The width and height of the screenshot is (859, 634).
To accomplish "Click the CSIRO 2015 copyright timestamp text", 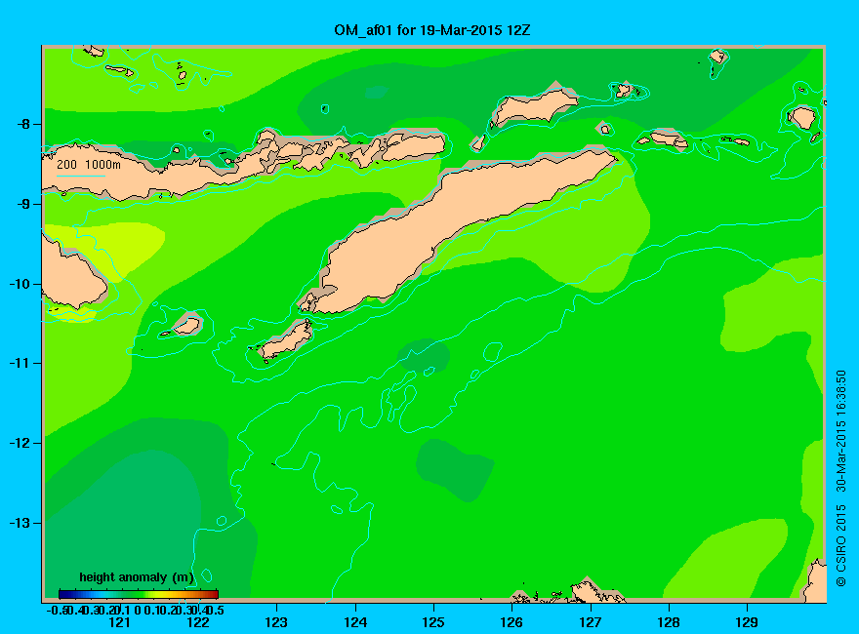I will point(840,479).
